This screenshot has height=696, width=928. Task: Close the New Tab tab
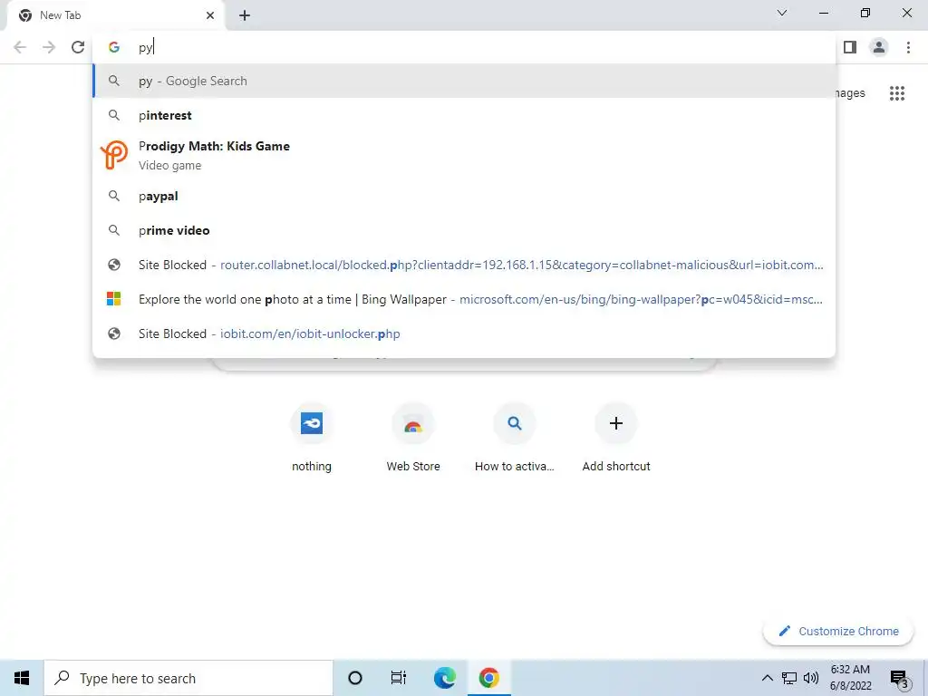point(210,15)
